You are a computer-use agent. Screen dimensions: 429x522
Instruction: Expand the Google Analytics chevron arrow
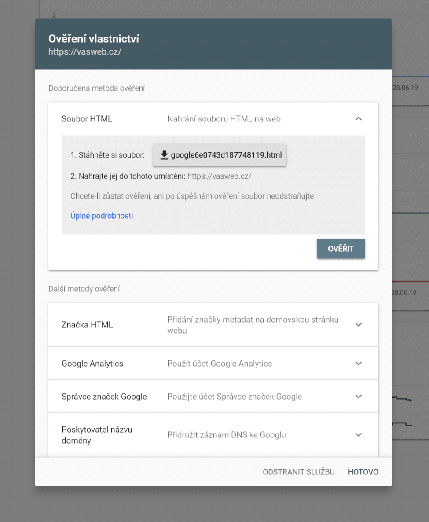(x=359, y=364)
